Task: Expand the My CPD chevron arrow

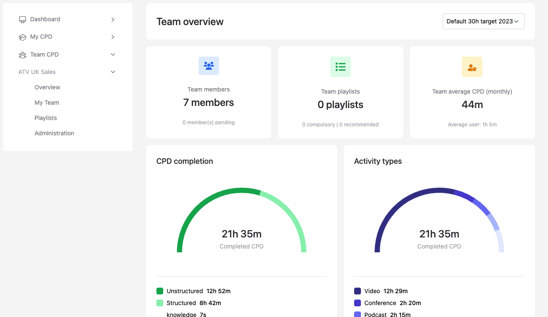Action: point(113,37)
